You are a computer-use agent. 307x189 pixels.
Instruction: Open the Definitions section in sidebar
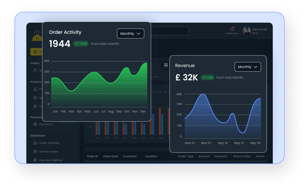[x=38, y=136]
